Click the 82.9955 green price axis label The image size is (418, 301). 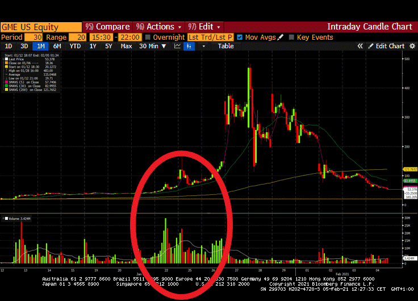[x=410, y=181]
